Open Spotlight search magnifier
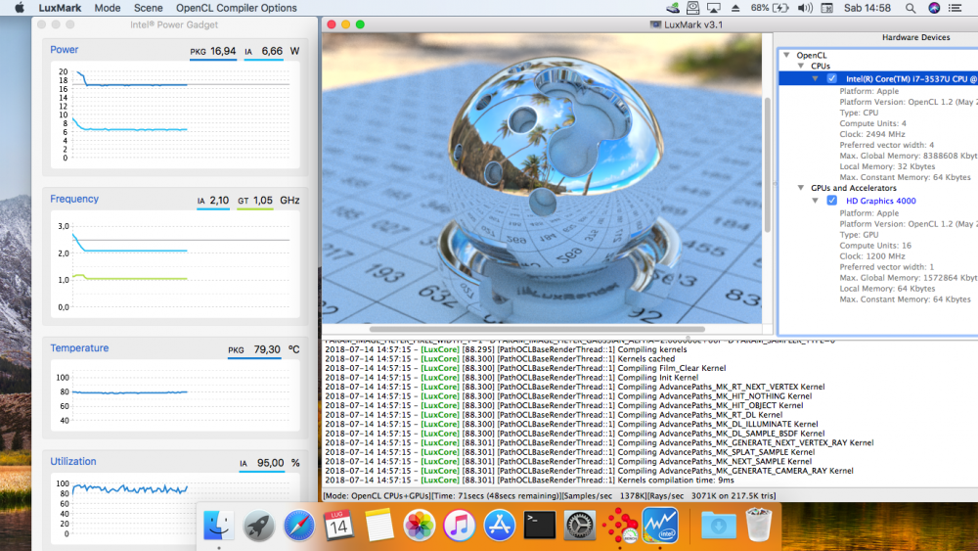Screen dimensions: 978x551 (x=911, y=8)
